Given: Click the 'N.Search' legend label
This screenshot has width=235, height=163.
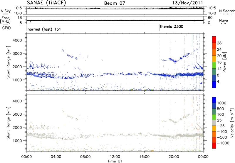Looking at the screenshot, I should click(x=227, y=11).
